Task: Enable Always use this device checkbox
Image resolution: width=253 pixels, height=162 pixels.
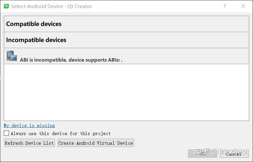Action: pyautogui.click(x=6, y=133)
